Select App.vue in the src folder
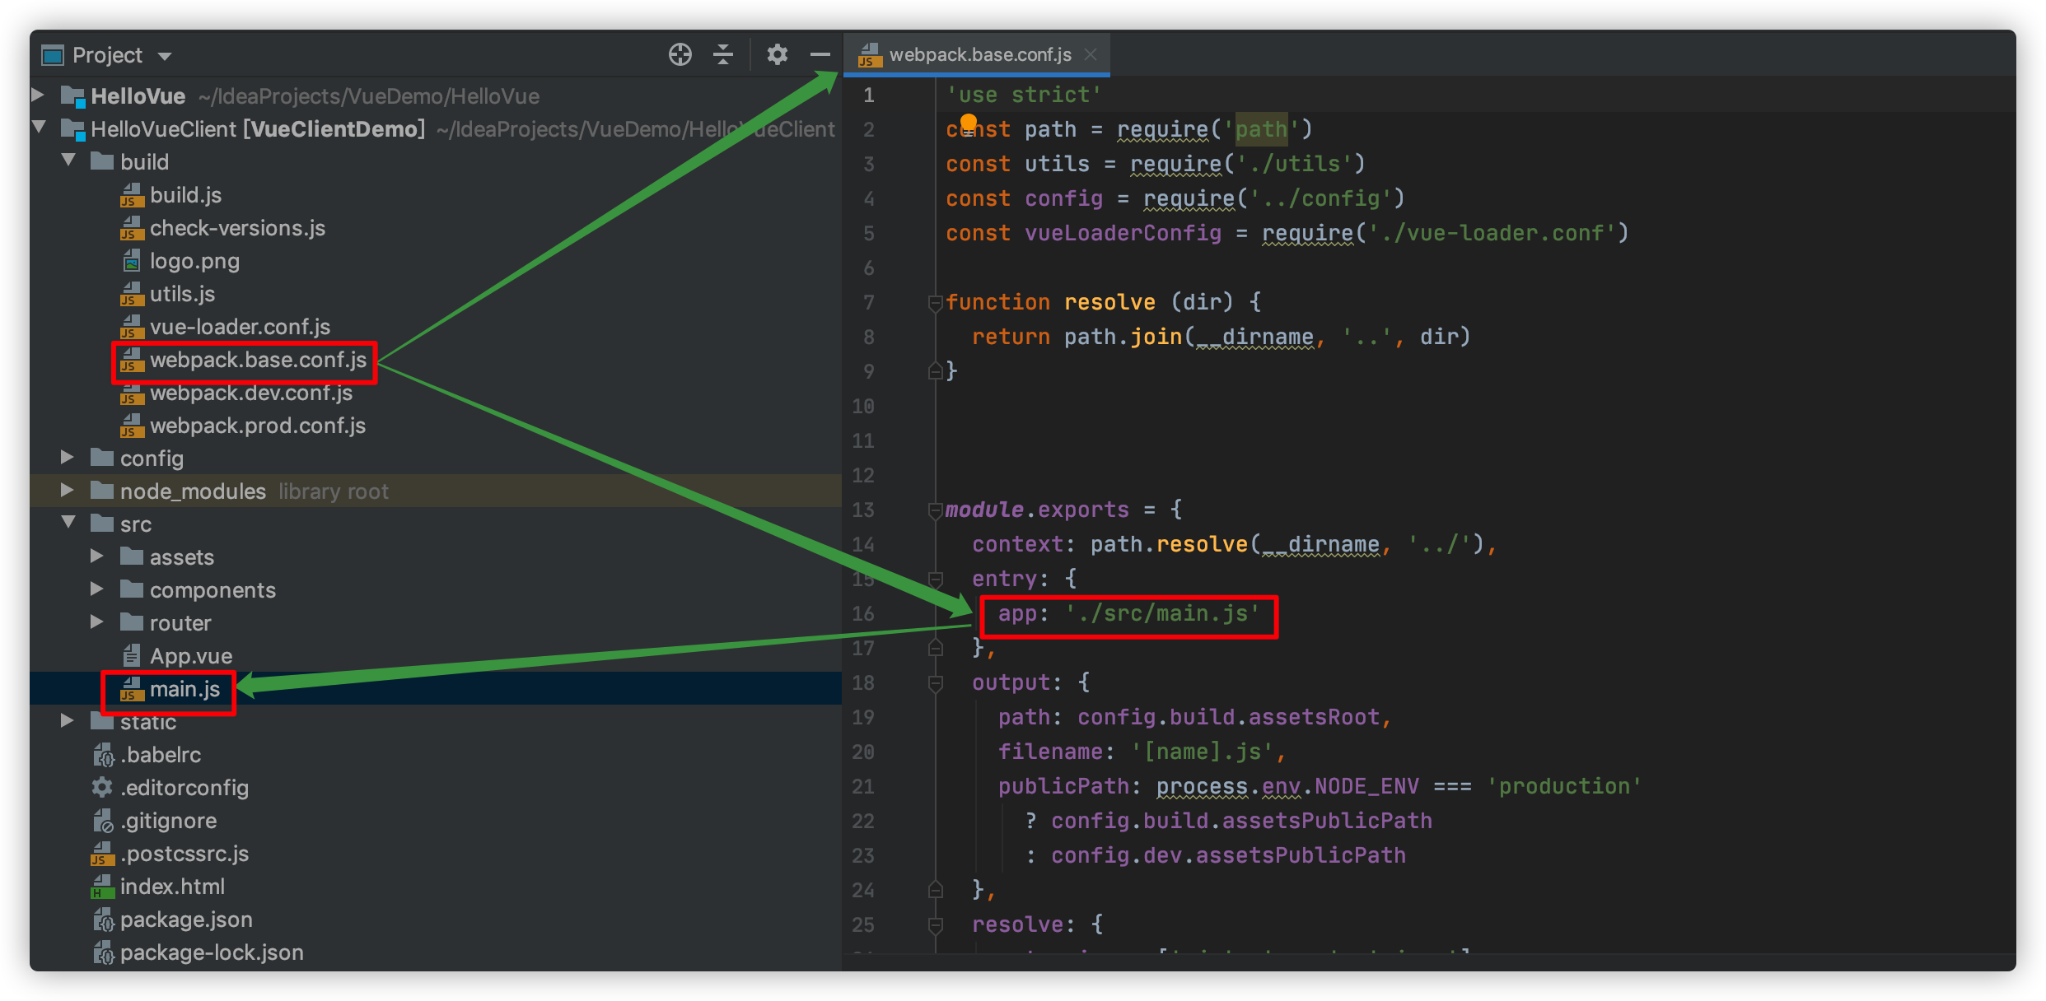 coord(190,656)
